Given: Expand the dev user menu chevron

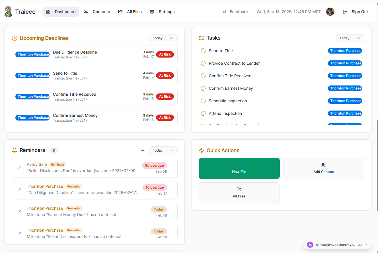Looking at the screenshot, I should point(366,245).
